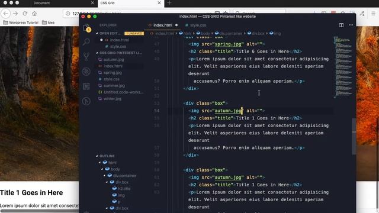The image size is (379, 213).
Task: Select index.html under Open Editors
Action: point(120,40)
